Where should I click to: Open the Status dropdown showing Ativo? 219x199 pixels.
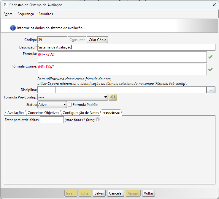(52, 105)
